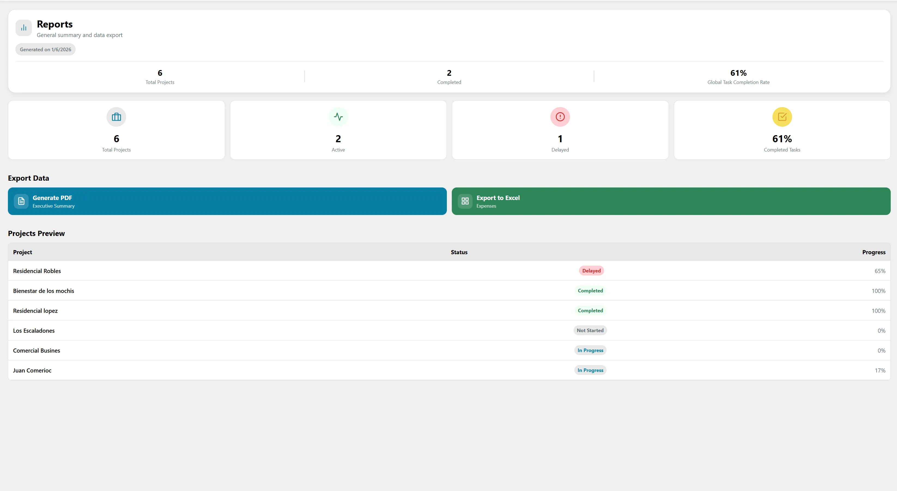This screenshot has height=491, width=897.
Task: Click In Progress badge for Comercial Busines
Action: [590, 350]
